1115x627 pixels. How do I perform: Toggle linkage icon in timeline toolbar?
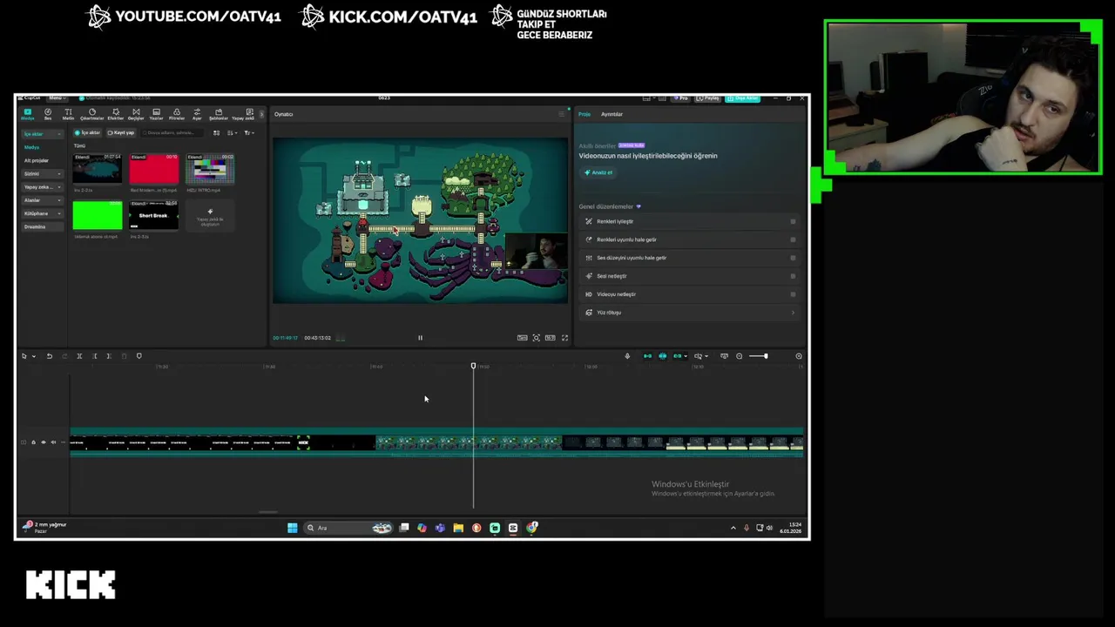[677, 356]
